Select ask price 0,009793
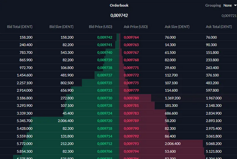The image size is (237, 159). pyautogui.click(x=131, y=143)
